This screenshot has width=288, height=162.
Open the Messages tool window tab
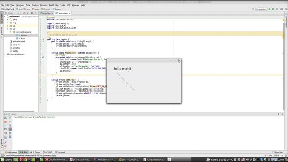tap(11, 152)
